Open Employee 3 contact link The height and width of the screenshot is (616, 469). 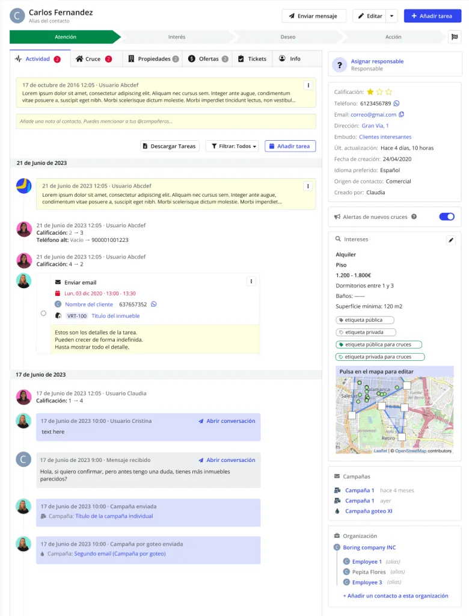point(367,582)
